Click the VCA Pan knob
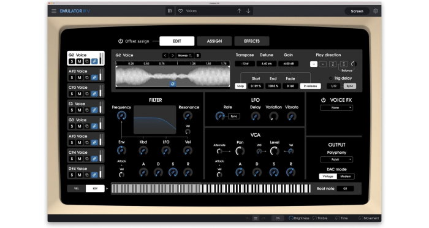 [x=240, y=151]
